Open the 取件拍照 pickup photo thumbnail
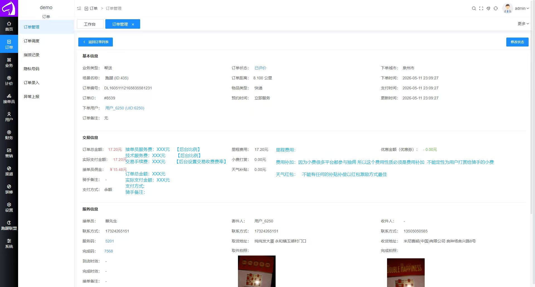Viewport: 535px width, 287px height. pyautogui.click(x=257, y=271)
